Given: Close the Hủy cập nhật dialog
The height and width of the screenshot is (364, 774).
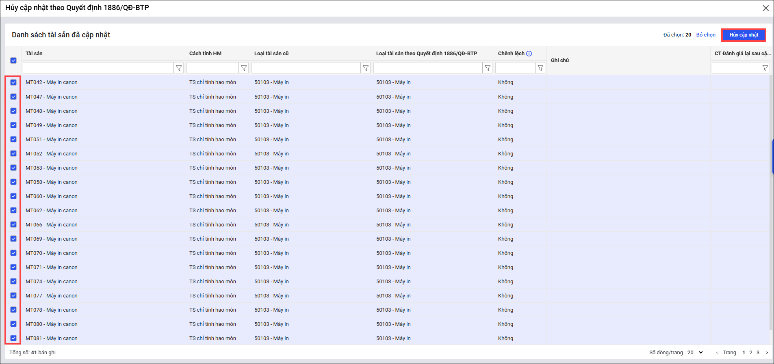Looking at the screenshot, I should [x=766, y=8].
